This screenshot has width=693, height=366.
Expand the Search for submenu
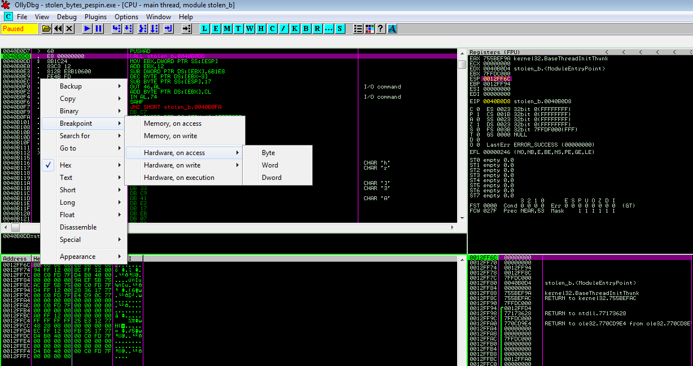click(x=84, y=136)
